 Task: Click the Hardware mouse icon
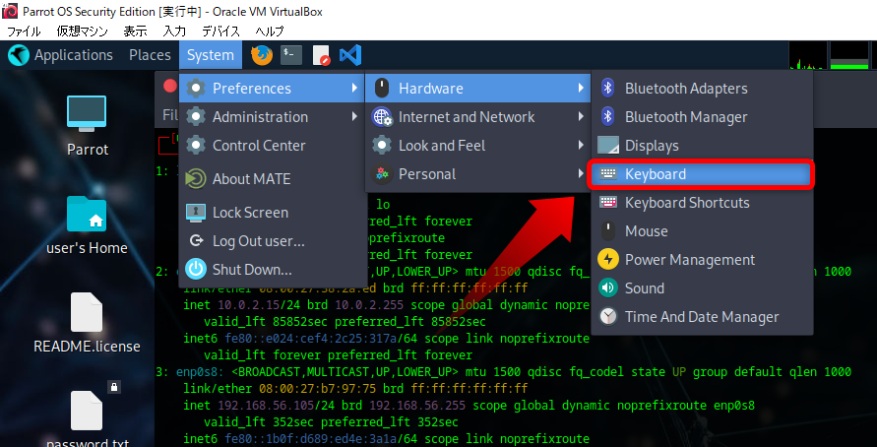tap(382, 88)
